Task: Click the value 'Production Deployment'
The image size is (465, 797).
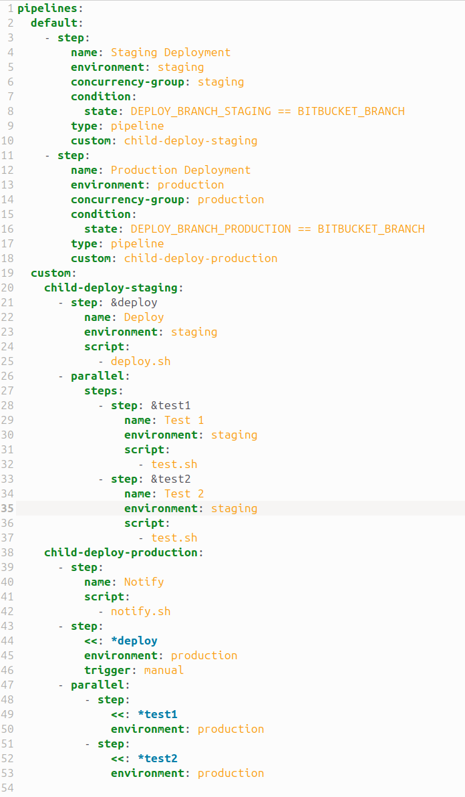Action: pos(180,170)
